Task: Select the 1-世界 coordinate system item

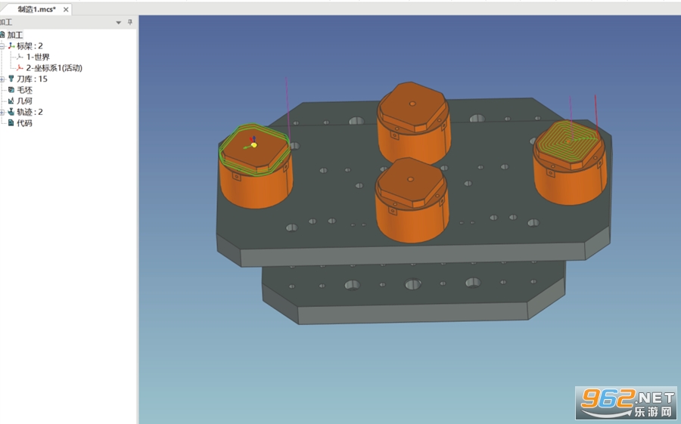Action: coord(38,57)
